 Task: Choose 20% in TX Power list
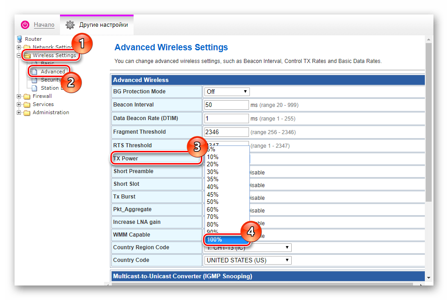[227, 165]
